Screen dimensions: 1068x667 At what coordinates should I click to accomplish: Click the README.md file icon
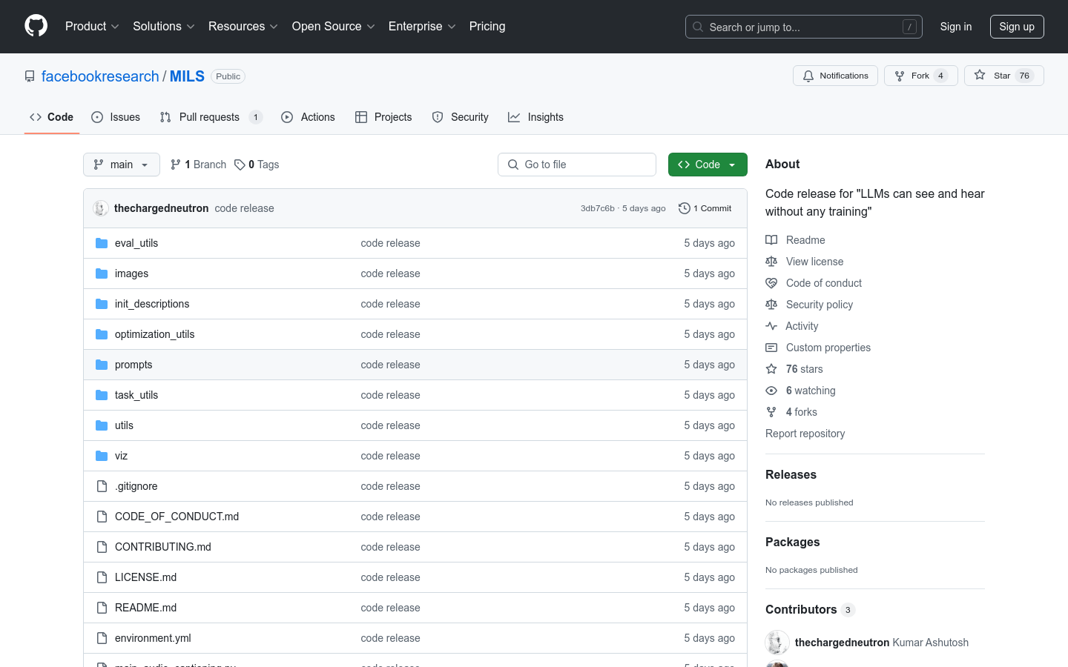point(102,608)
